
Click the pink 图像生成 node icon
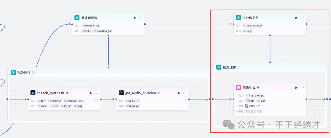pos(238,88)
